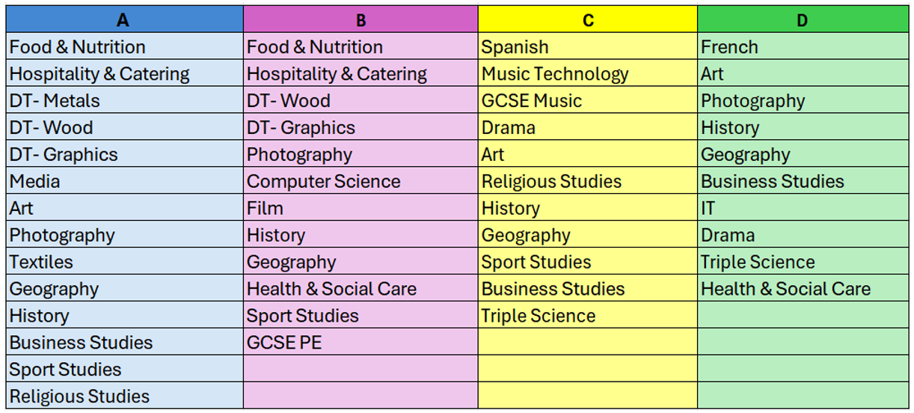The width and height of the screenshot is (914, 413).
Task: Select the pink column B header
Action: (x=361, y=19)
